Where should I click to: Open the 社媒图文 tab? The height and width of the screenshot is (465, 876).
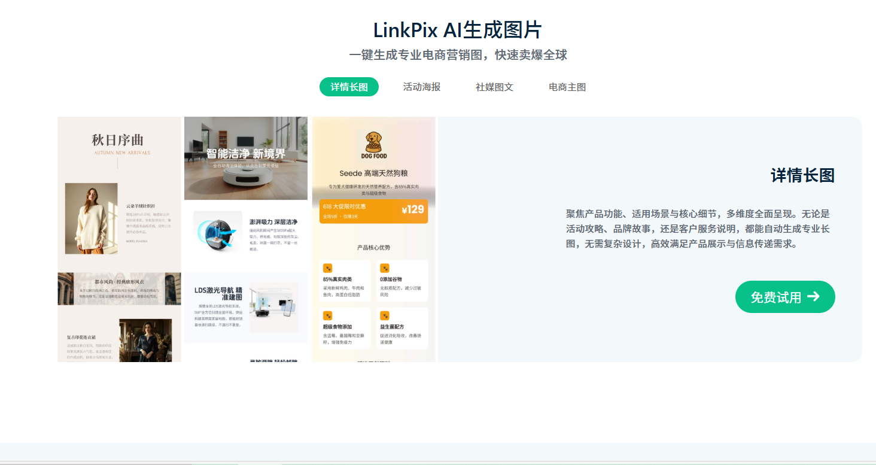[494, 87]
